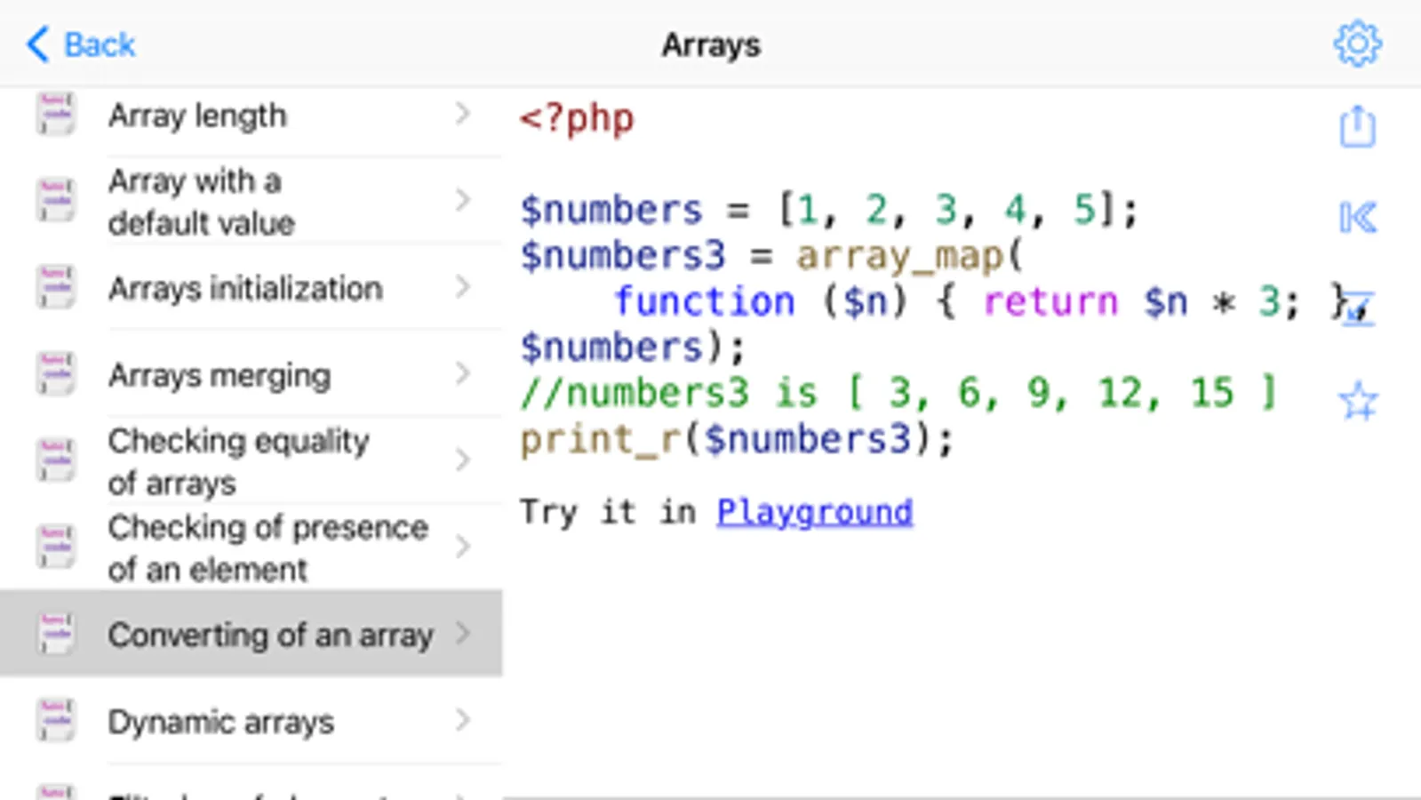Expand chevron for Arrays initialization

tap(462, 287)
